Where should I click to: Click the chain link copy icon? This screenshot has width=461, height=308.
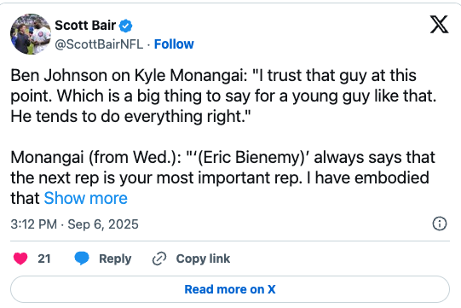click(159, 259)
